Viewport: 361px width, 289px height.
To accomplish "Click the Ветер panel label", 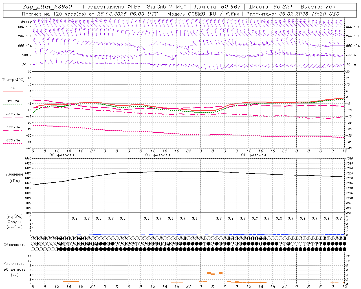I will pyautogui.click(x=26, y=21).
